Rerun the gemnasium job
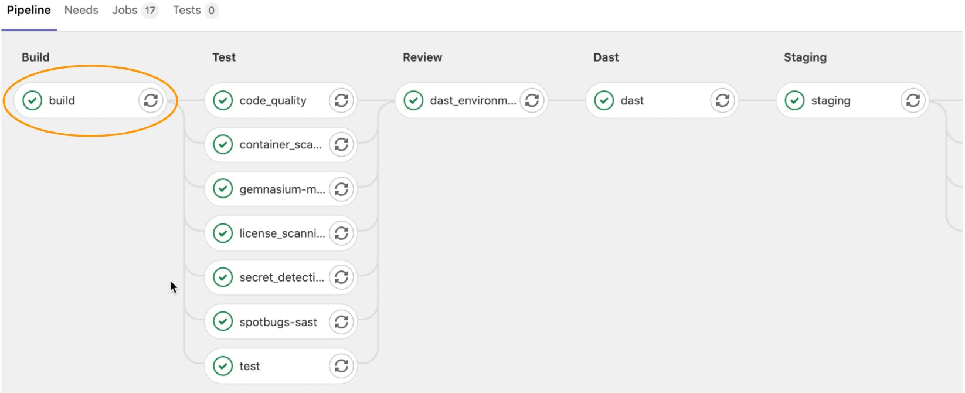Viewport: 965px width, 393px height. [341, 189]
